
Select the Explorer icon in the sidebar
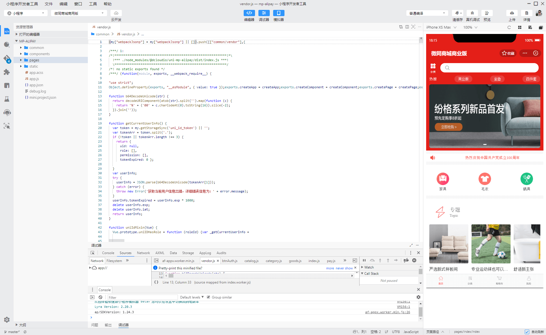[x=7, y=31]
